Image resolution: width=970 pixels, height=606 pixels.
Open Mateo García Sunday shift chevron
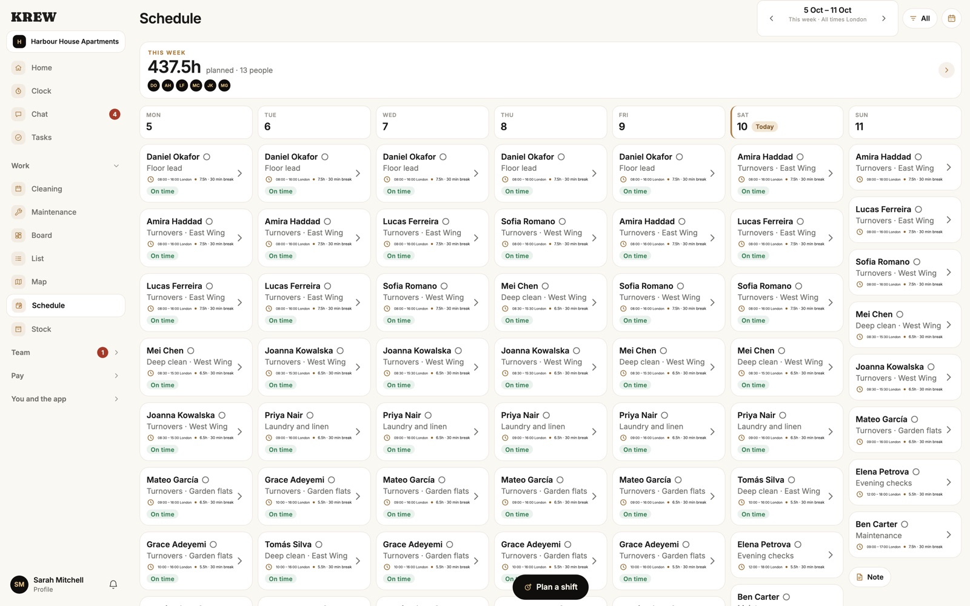click(x=949, y=430)
